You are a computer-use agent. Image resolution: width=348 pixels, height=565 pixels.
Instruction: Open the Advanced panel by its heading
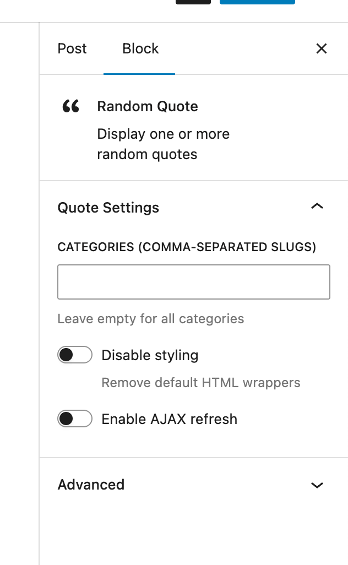91,485
